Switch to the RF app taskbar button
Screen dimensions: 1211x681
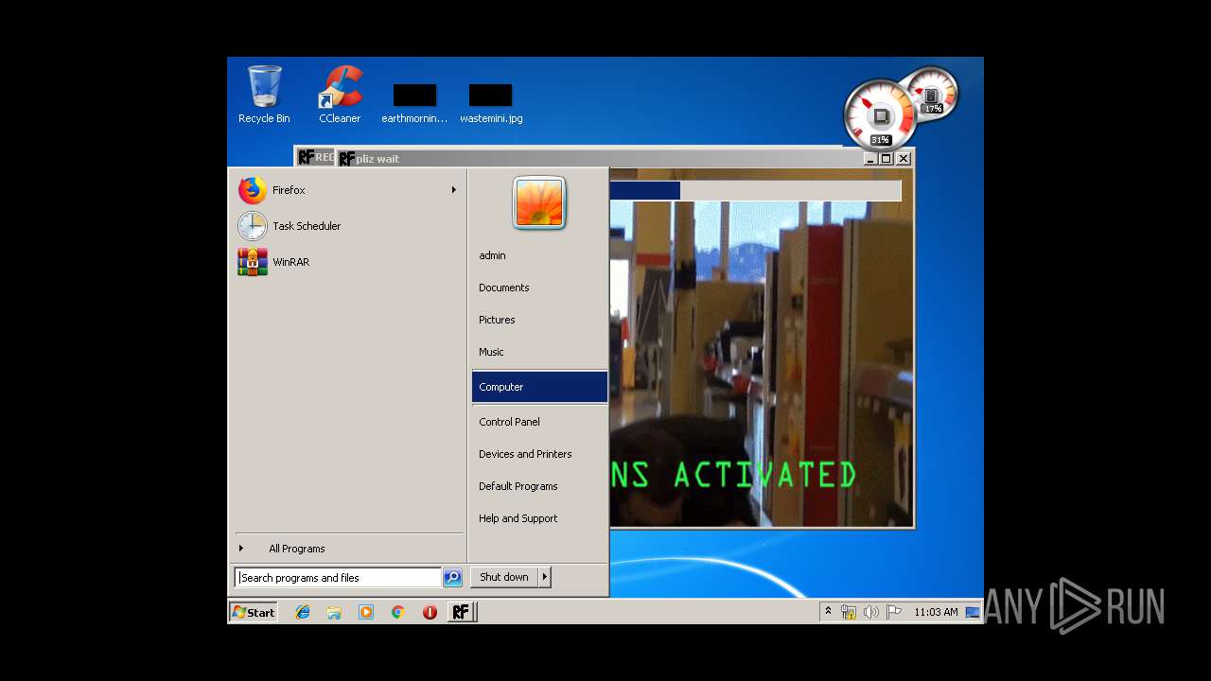(x=461, y=612)
